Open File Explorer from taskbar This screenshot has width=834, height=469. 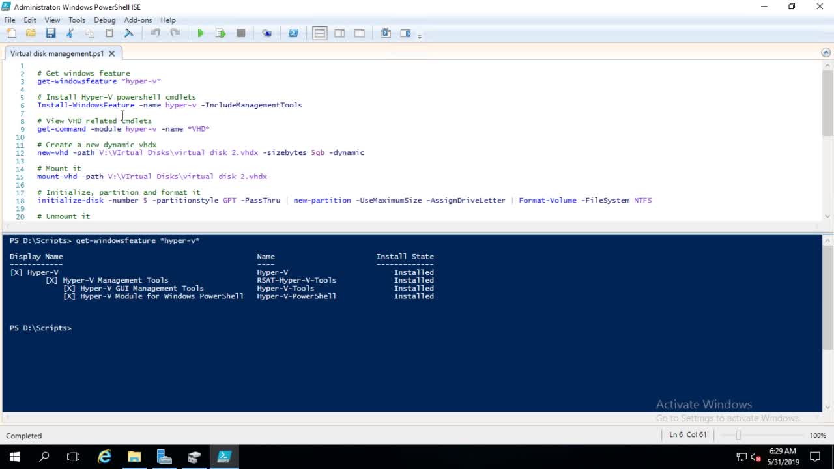tap(134, 457)
